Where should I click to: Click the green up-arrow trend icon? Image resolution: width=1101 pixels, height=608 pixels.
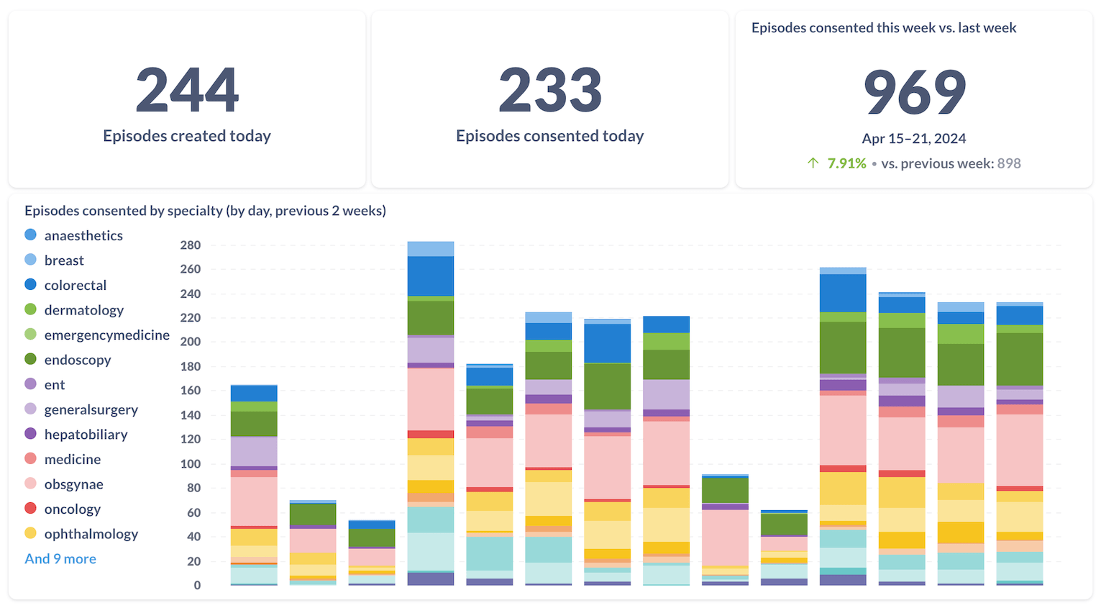[x=813, y=163]
